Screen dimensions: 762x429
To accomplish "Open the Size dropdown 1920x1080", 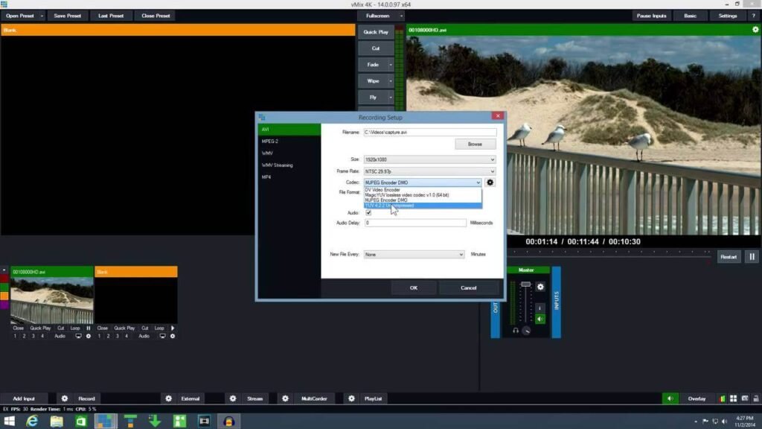I will 429,159.
